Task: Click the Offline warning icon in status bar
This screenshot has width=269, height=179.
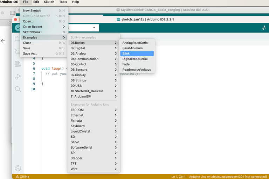Action: (17, 177)
